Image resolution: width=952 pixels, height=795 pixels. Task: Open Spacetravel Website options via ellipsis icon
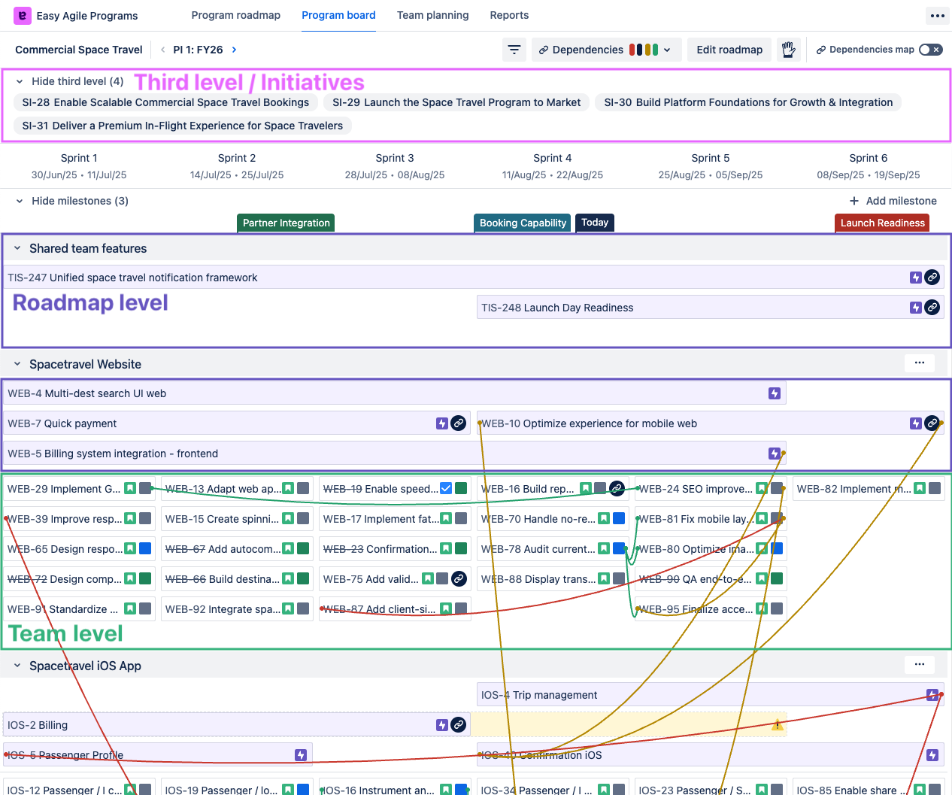click(x=919, y=363)
